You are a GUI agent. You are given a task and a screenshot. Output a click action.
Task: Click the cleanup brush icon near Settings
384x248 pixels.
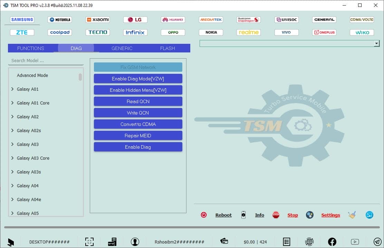[352, 215]
